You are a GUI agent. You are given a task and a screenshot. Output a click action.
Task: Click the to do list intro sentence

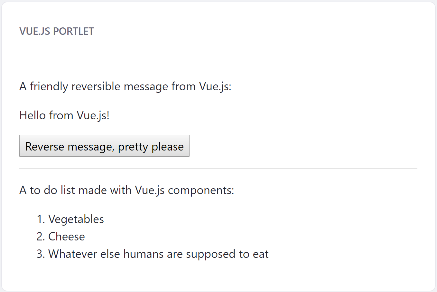tap(127, 190)
